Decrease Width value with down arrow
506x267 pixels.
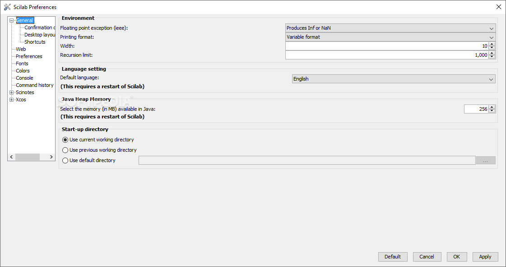point(492,48)
